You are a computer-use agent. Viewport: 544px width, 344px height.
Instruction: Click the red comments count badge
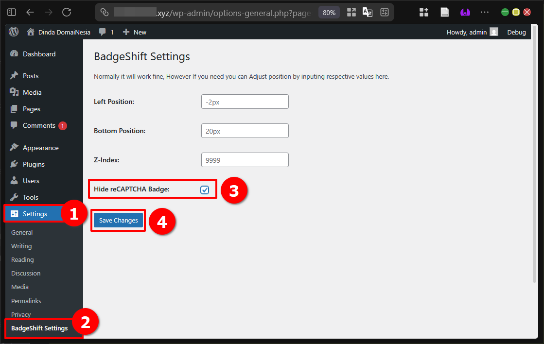click(x=62, y=126)
